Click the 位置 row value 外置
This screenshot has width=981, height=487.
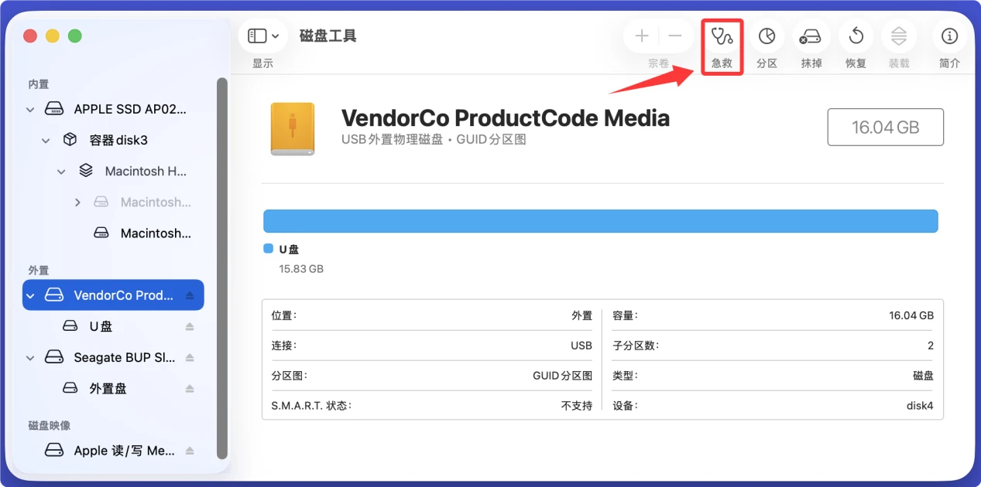click(x=582, y=315)
